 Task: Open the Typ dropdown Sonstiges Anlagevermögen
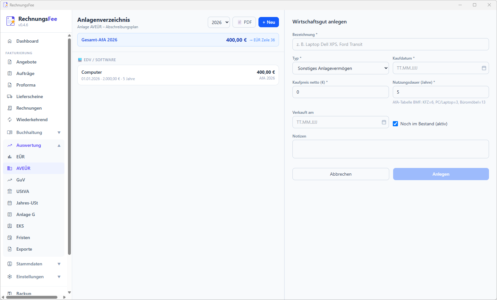[x=341, y=68]
